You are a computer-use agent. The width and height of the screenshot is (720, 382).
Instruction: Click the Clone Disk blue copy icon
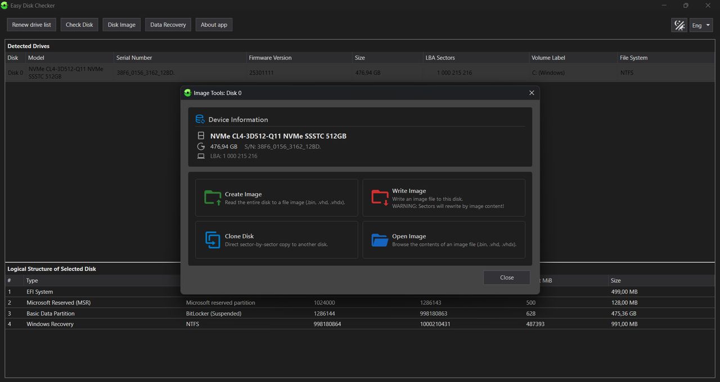tap(213, 240)
